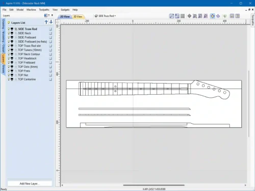Hide the TOP Dots (6mm) layer
Screen dimensions: 255x191
[9, 67]
